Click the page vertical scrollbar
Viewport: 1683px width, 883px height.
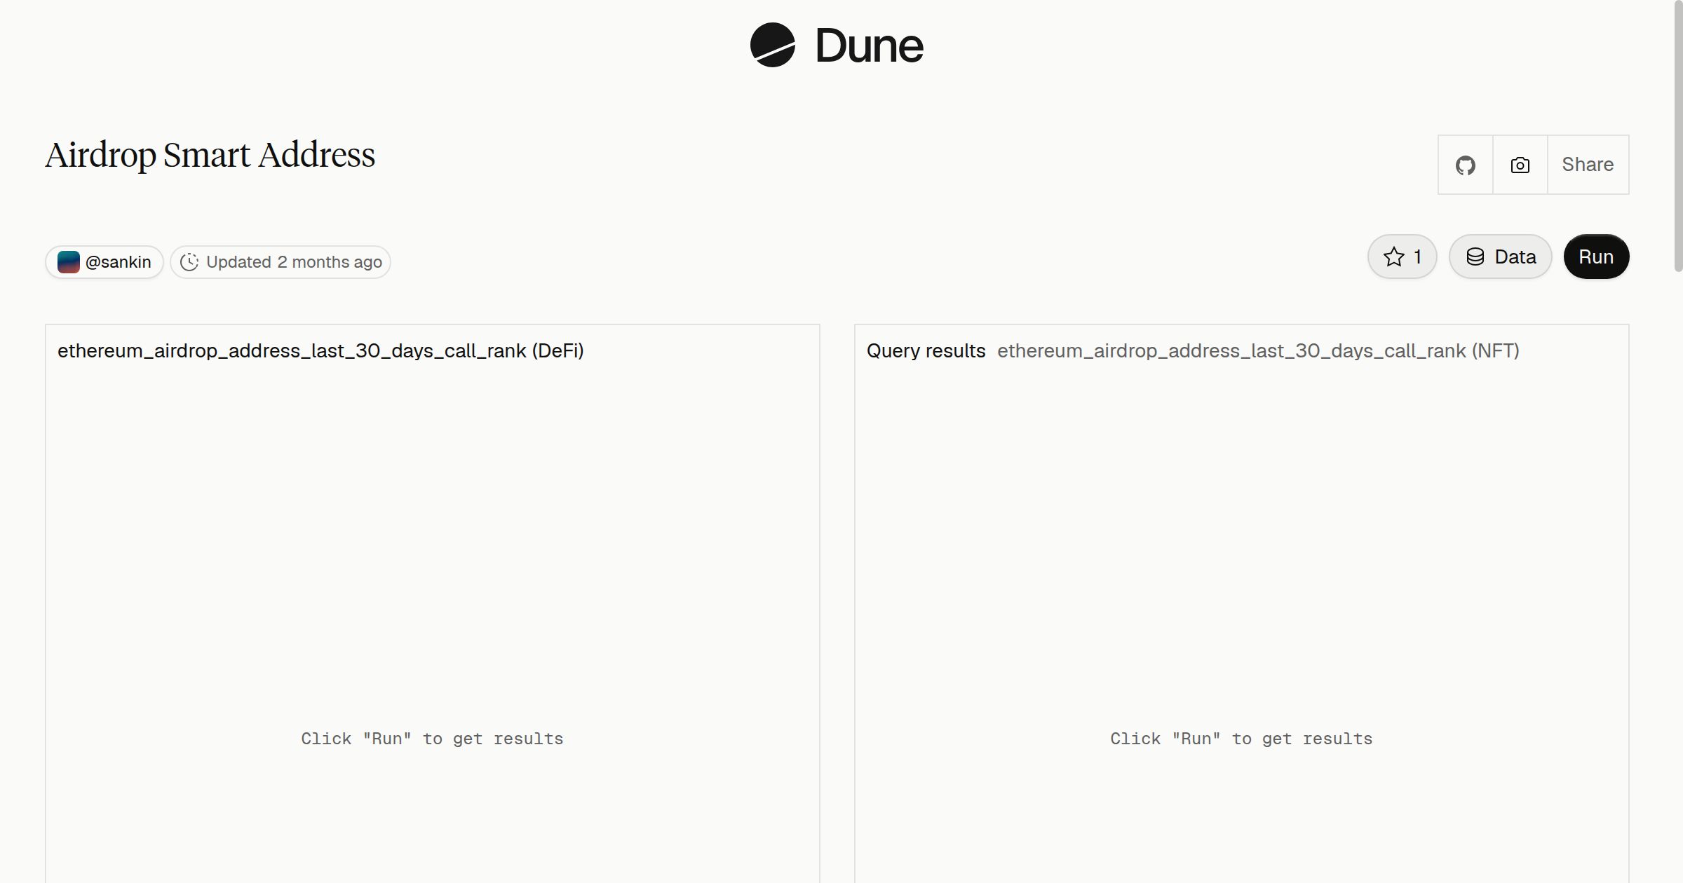pos(1678,137)
